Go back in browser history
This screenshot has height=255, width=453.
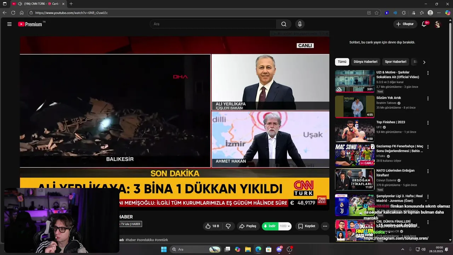[x=5, y=13]
